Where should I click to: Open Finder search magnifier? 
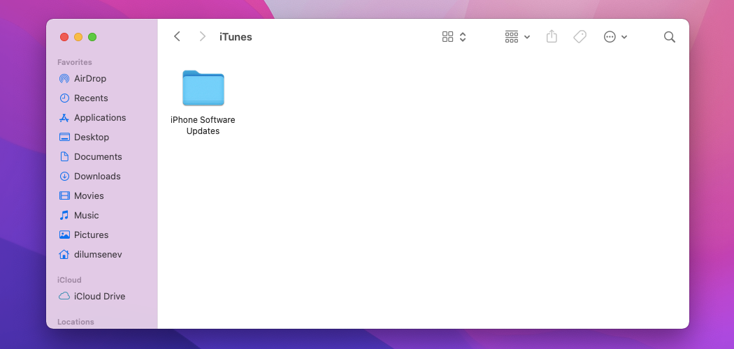pyautogui.click(x=670, y=37)
